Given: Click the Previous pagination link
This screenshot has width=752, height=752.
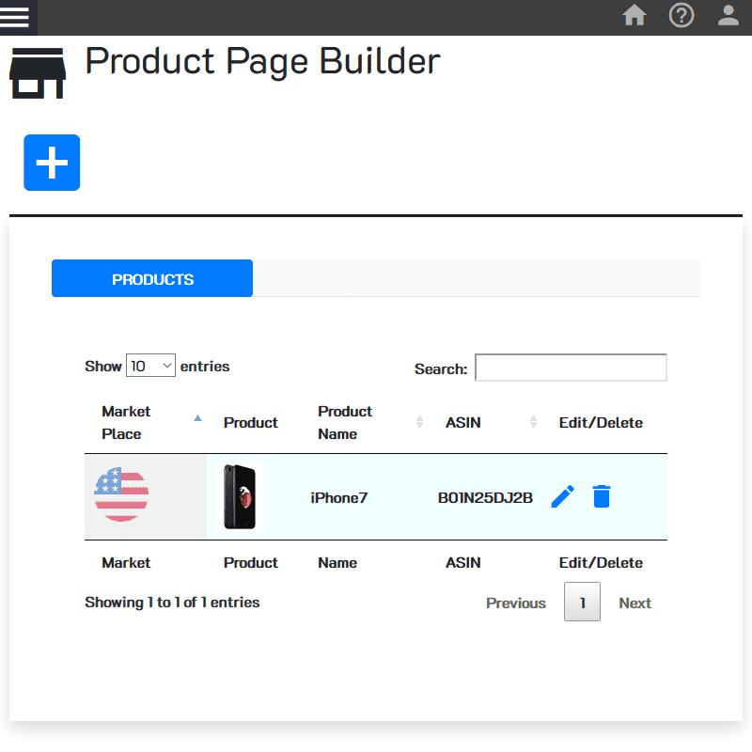Looking at the screenshot, I should click(x=515, y=603).
